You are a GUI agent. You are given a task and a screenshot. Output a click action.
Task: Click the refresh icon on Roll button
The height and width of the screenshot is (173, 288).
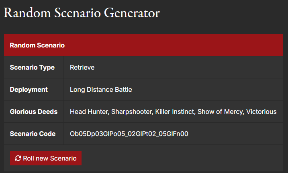(18, 159)
